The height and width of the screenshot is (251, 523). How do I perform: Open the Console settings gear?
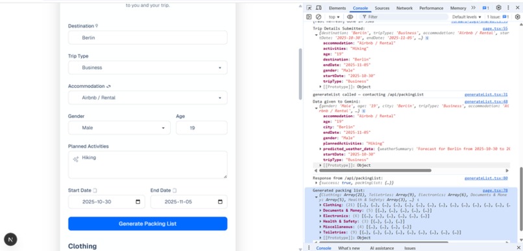click(x=517, y=17)
